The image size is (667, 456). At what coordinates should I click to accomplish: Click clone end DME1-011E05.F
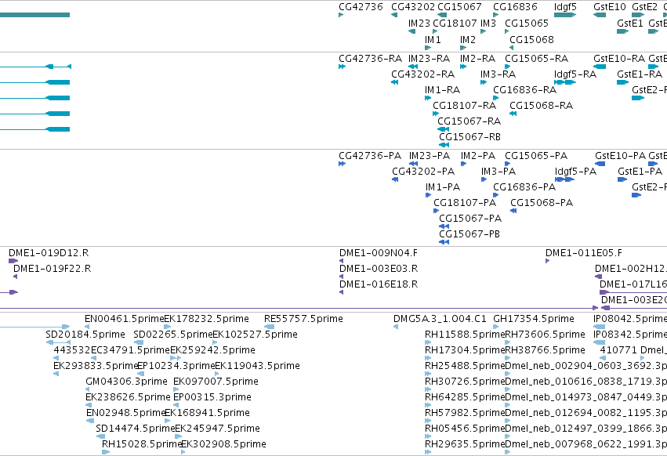(583, 254)
